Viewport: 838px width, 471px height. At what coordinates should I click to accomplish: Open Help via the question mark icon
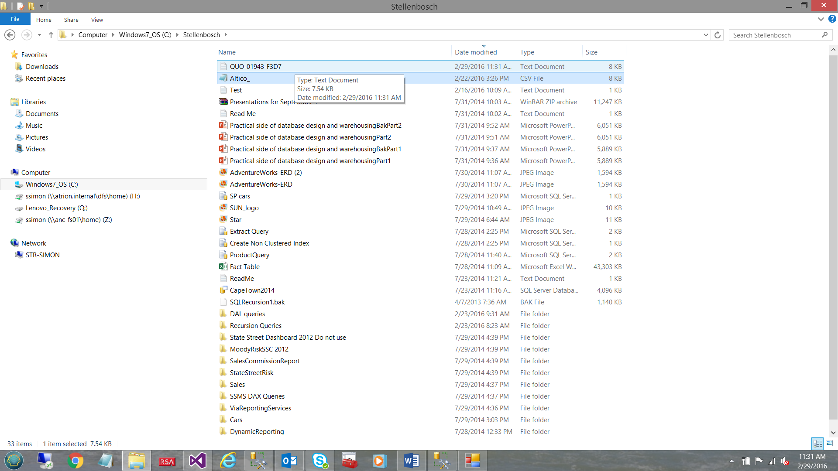coord(833,19)
